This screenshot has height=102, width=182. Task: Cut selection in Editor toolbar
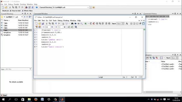pos(47,24)
